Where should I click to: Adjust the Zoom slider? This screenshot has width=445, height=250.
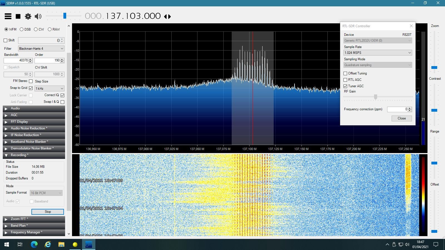[x=434, y=67]
